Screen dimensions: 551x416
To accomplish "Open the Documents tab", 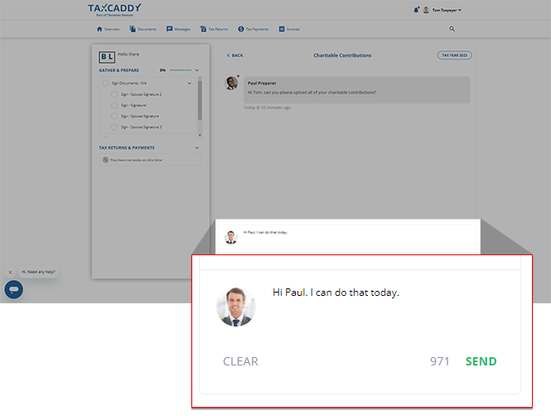I will point(143,29).
